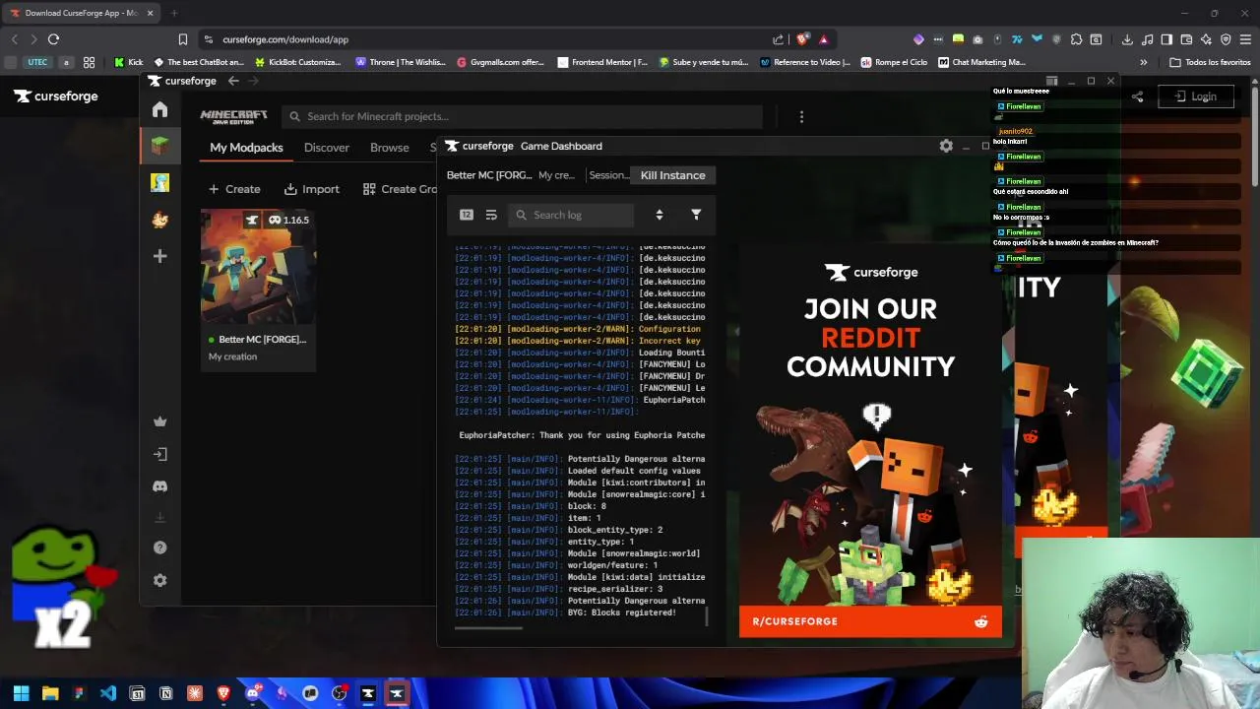Go back with CurseForge app back arrow

[233, 81]
